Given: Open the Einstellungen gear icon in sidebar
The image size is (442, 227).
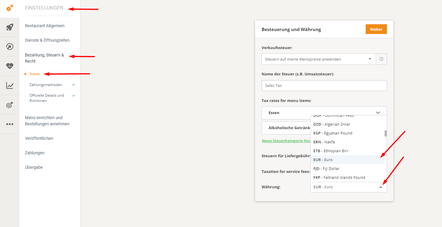Looking at the screenshot, I should pos(10,8).
